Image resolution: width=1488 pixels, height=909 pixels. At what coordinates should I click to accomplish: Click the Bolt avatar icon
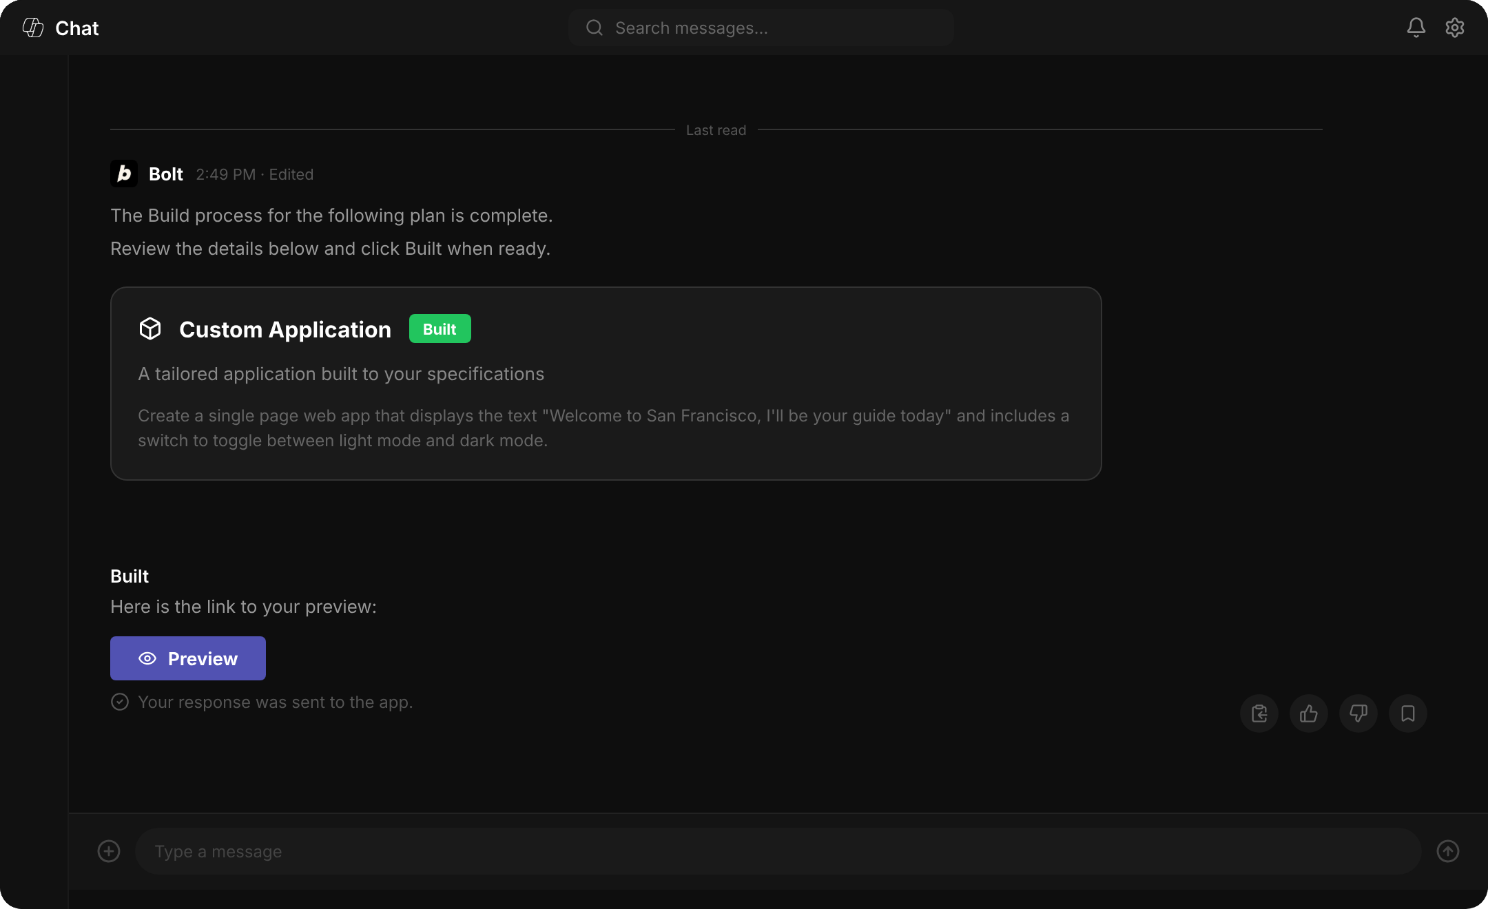coord(124,174)
